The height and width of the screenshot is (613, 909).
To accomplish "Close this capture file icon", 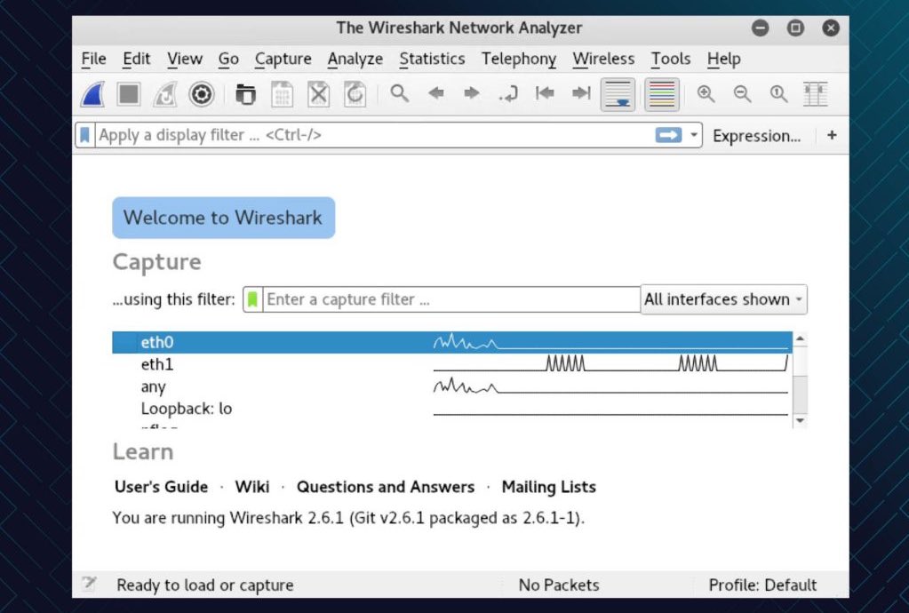I will [x=318, y=94].
